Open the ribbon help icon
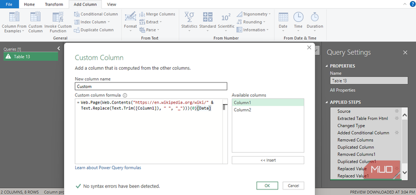The width and height of the screenshot is (416, 195). pos(412,4)
